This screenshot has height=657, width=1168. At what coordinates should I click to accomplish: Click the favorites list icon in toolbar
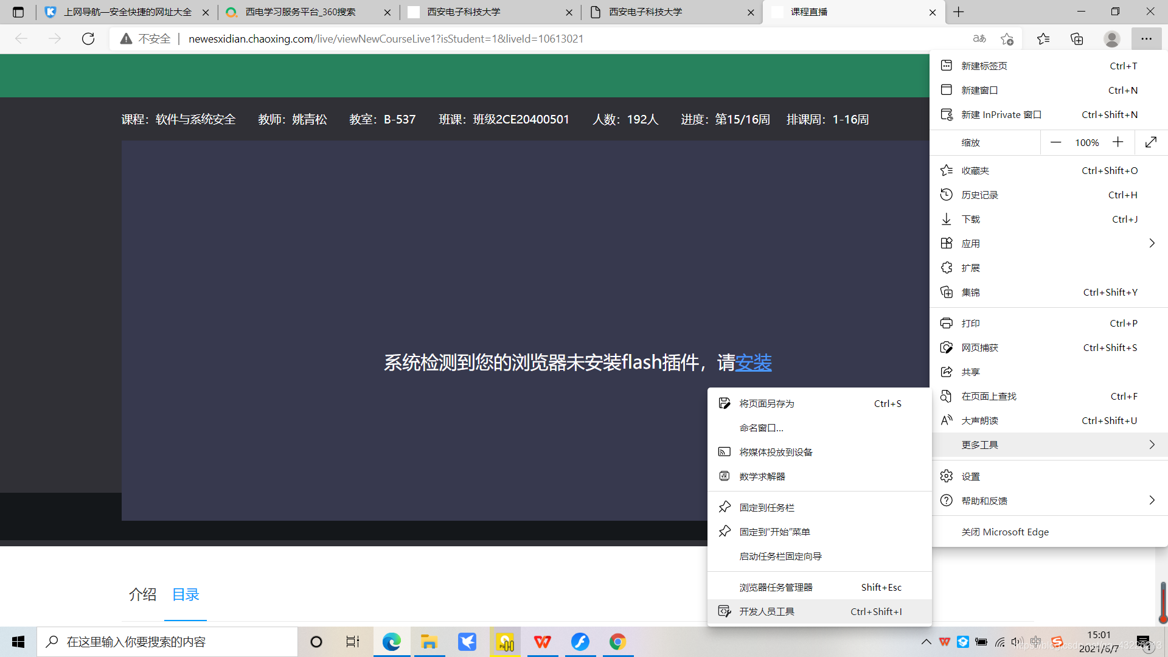pos(1043,39)
